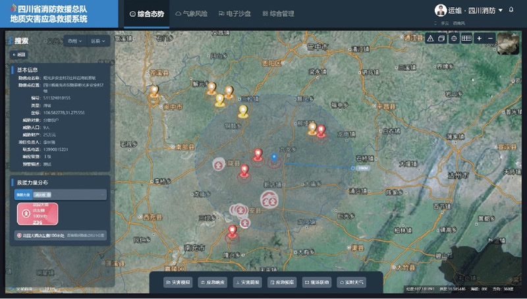Click the blue center location pin

(x=274, y=158)
